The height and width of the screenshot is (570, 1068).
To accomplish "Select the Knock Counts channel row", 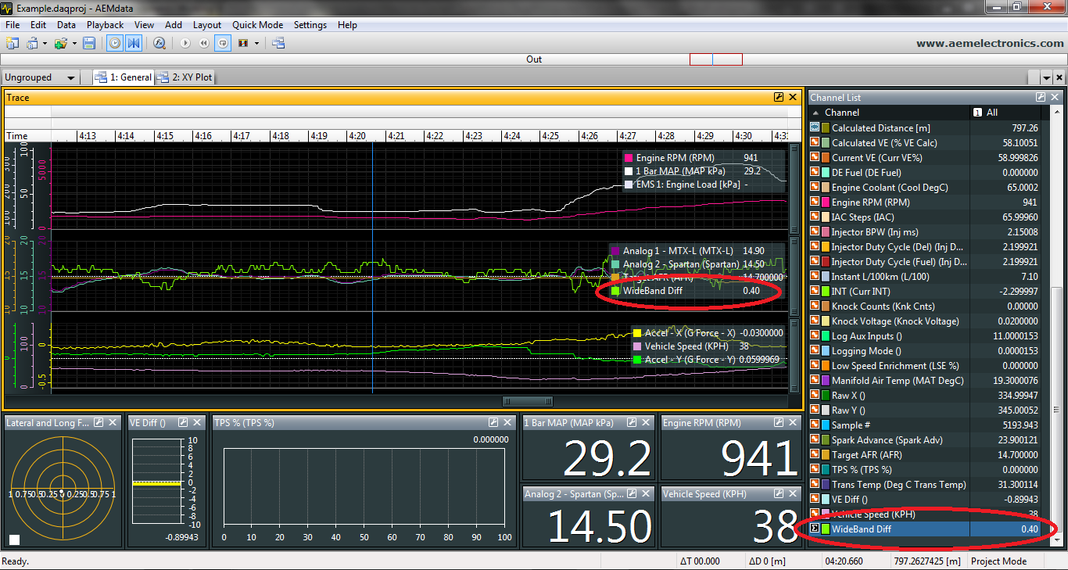I will [x=926, y=306].
